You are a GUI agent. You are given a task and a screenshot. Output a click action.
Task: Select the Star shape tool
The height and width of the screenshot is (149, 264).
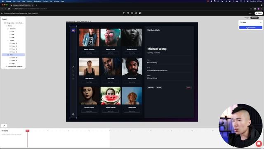coord(136,13)
